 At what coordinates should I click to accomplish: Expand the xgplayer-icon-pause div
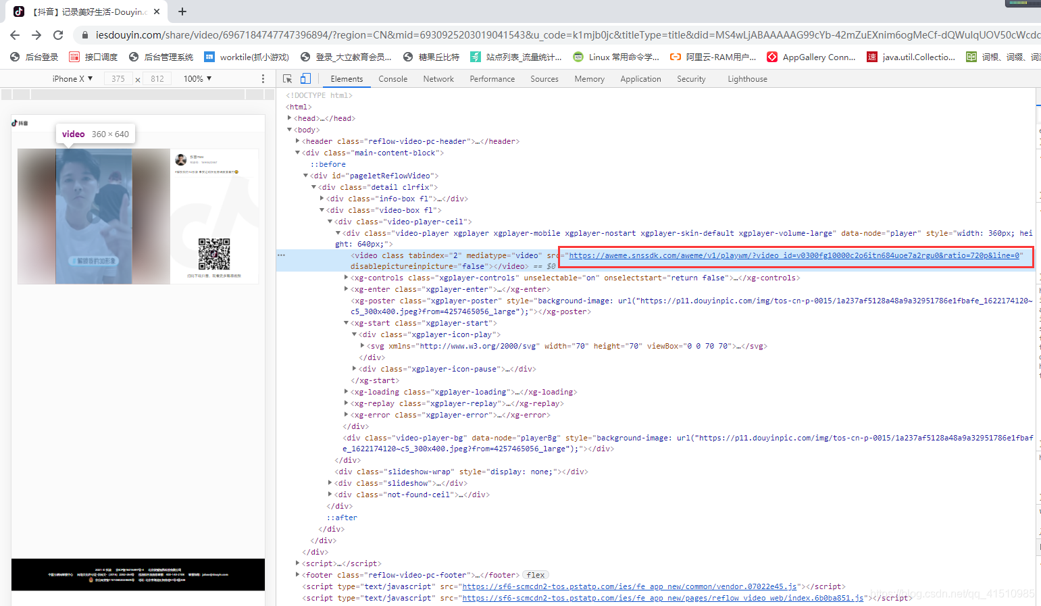pos(355,369)
